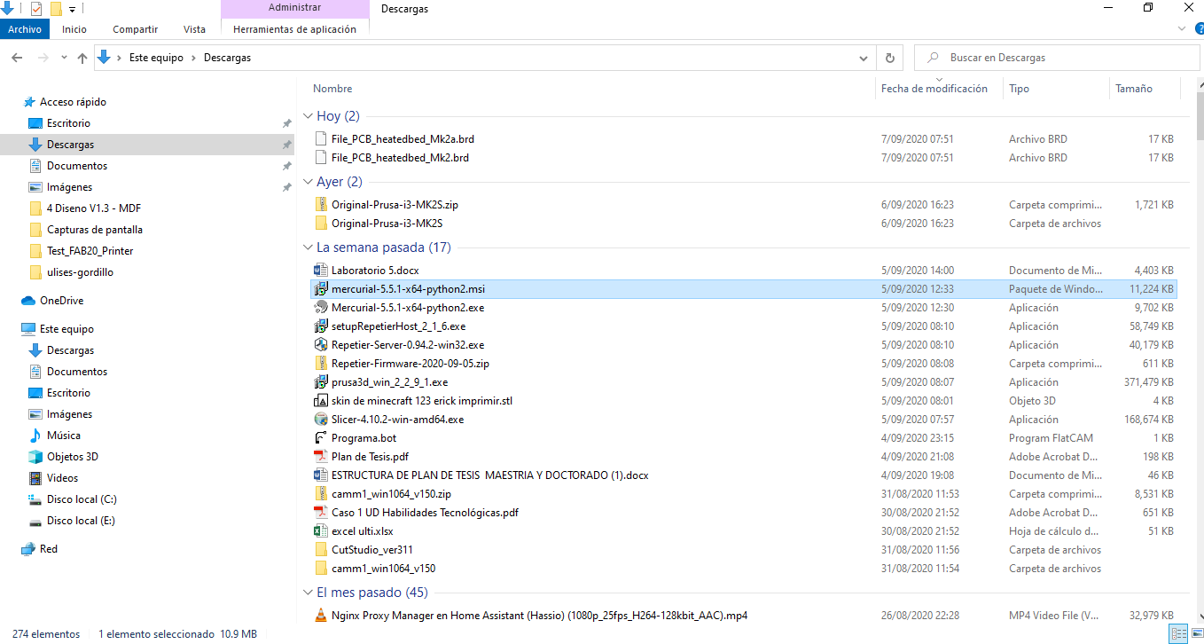Open the customize quick access toolbar dropdown

(x=72, y=10)
